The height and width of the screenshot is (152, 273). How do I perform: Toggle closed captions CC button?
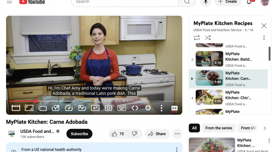[x=175, y=109]
